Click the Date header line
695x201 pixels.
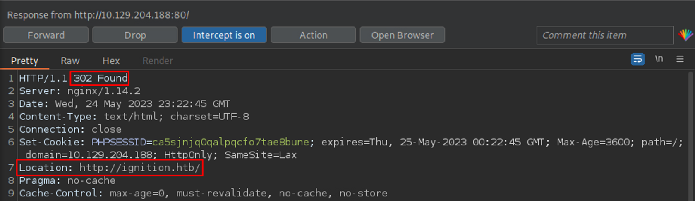tap(124, 103)
